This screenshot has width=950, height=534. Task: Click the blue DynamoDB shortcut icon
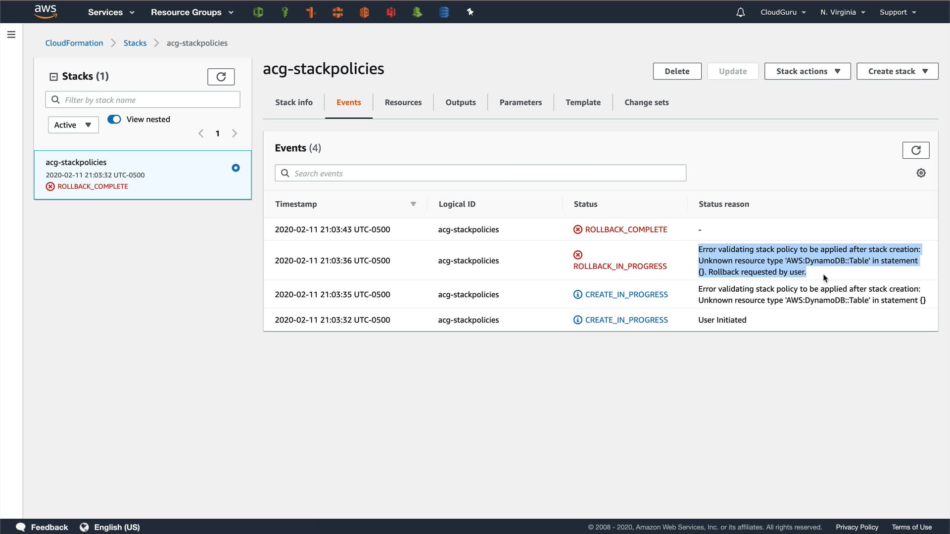point(444,12)
